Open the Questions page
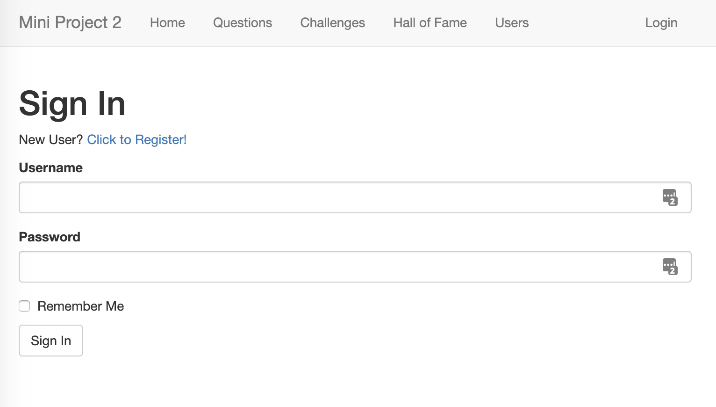 click(x=243, y=23)
